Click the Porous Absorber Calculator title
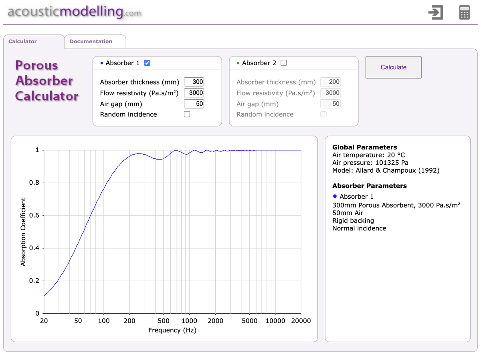 (x=47, y=81)
